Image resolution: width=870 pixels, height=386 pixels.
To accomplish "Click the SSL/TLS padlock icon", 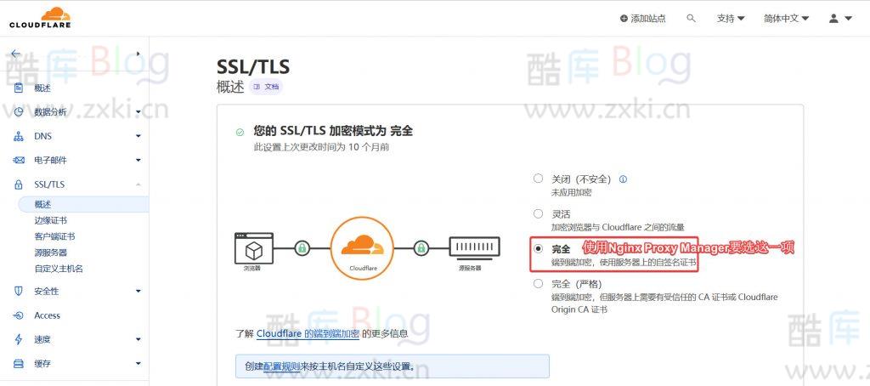I will click(19, 184).
